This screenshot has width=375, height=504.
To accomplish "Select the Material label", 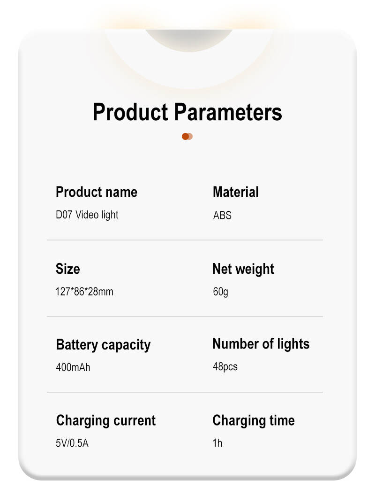I will [236, 192].
